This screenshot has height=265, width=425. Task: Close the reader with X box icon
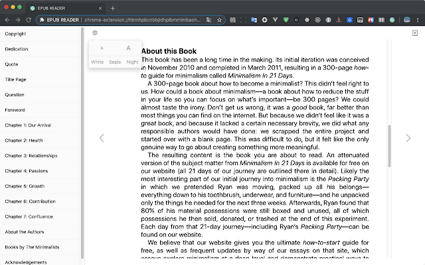415,33
